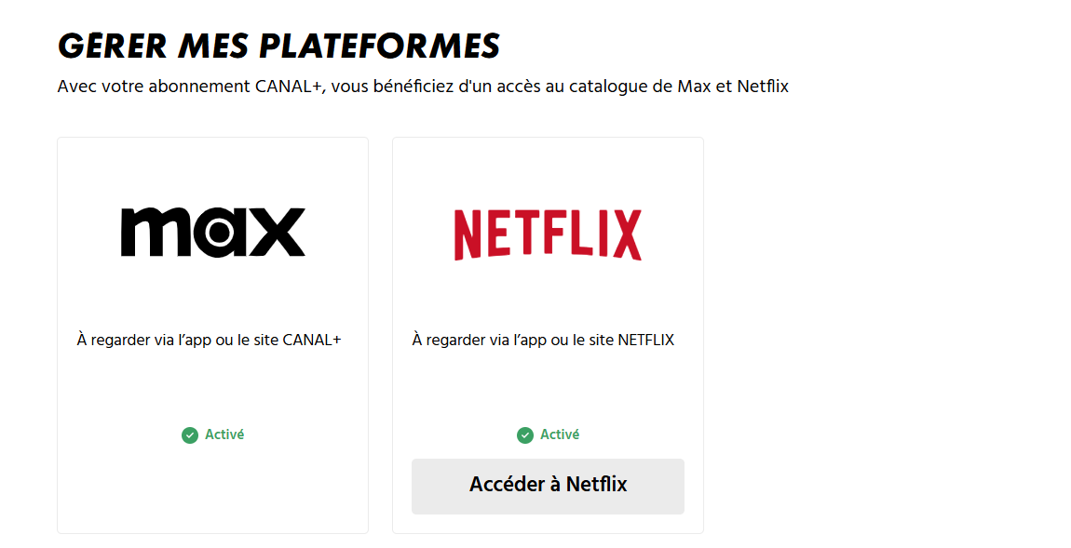The width and height of the screenshot is (1071, 548).
Task: Click the green checkmark icon in Netflix card
Action: pos(525,435)
